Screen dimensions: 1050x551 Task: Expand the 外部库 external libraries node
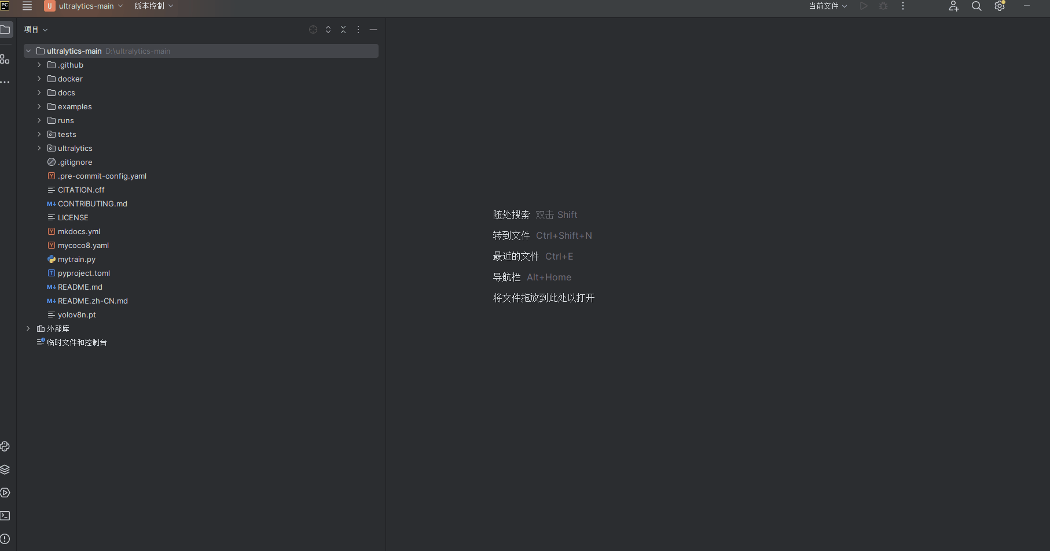[x=28, y=328]
